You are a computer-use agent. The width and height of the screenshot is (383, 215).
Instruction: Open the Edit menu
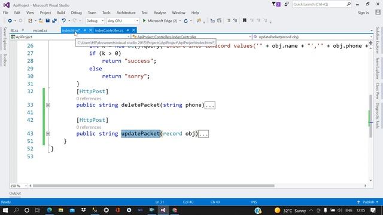(x=17, y=13)
